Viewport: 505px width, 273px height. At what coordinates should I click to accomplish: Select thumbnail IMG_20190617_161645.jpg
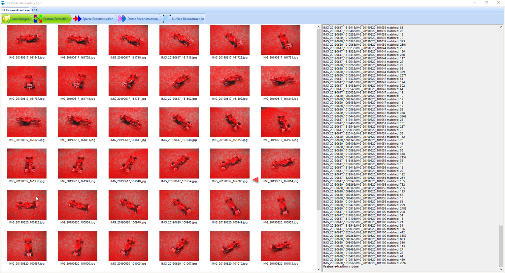27,40
